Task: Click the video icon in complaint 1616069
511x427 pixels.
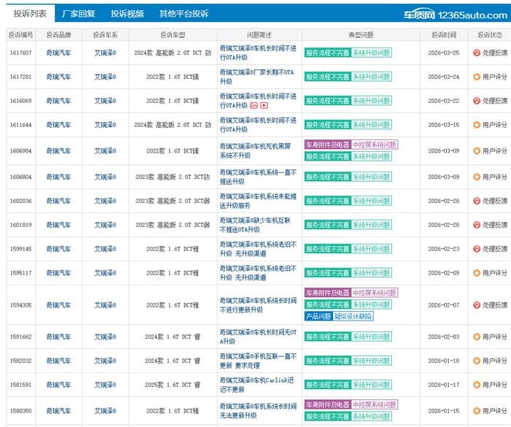Action: [264, 105]
